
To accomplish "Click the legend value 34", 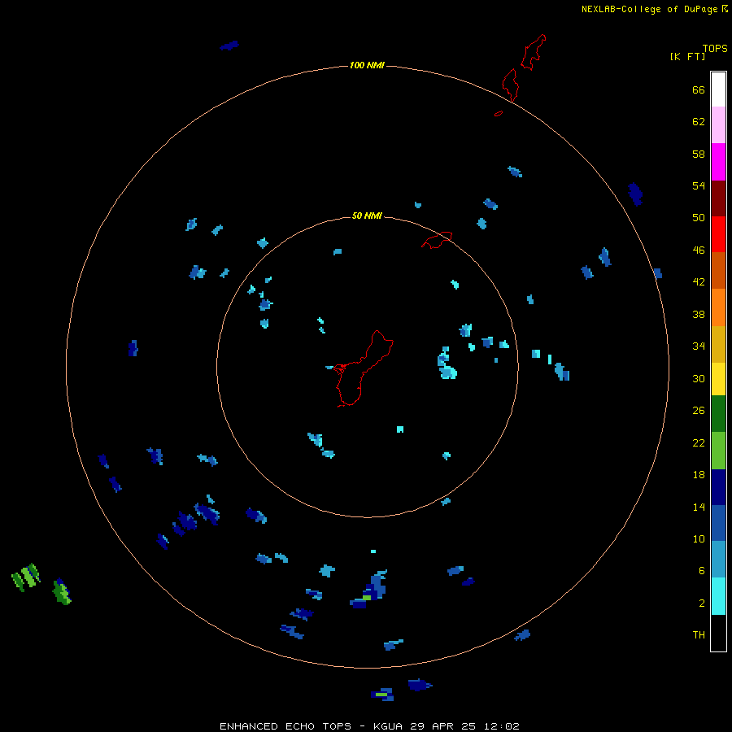I will [x=699, y=346].
